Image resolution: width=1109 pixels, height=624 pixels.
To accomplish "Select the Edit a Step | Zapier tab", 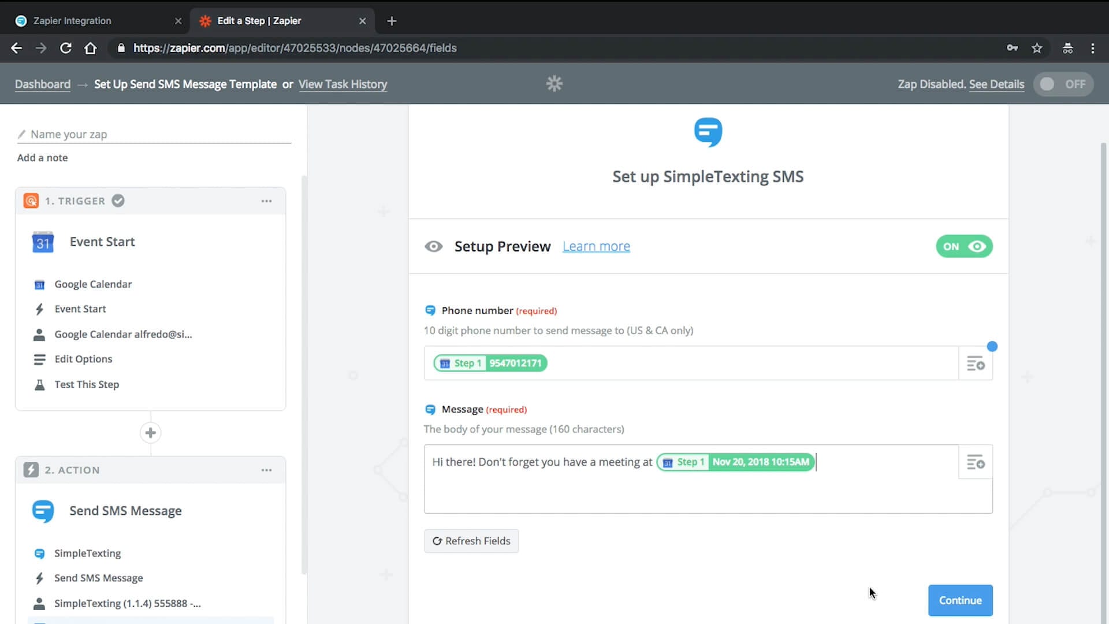I will click(282, 21).
